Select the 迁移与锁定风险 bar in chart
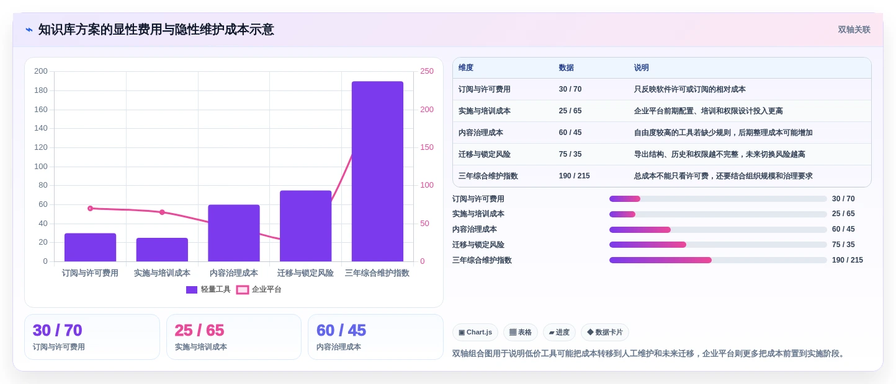The width and height of the screenshot is (896, 384). coord(305,226)
